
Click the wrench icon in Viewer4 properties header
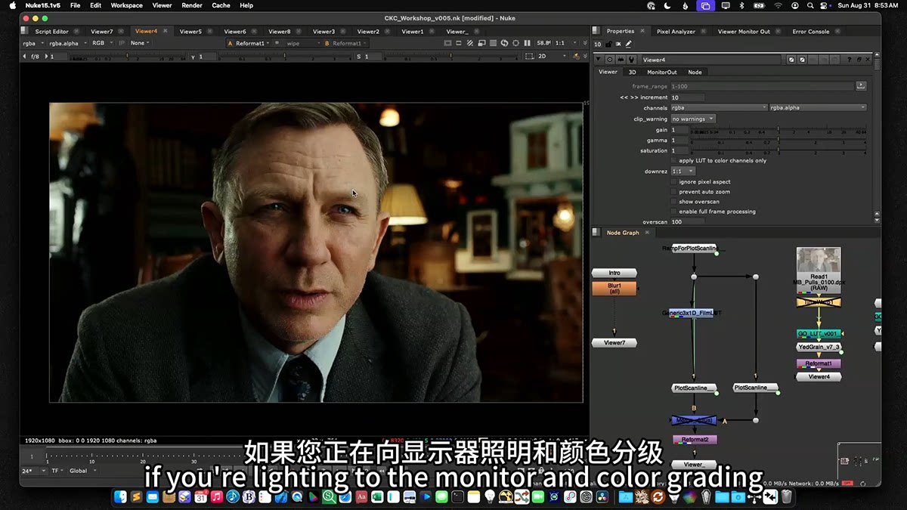631,59
